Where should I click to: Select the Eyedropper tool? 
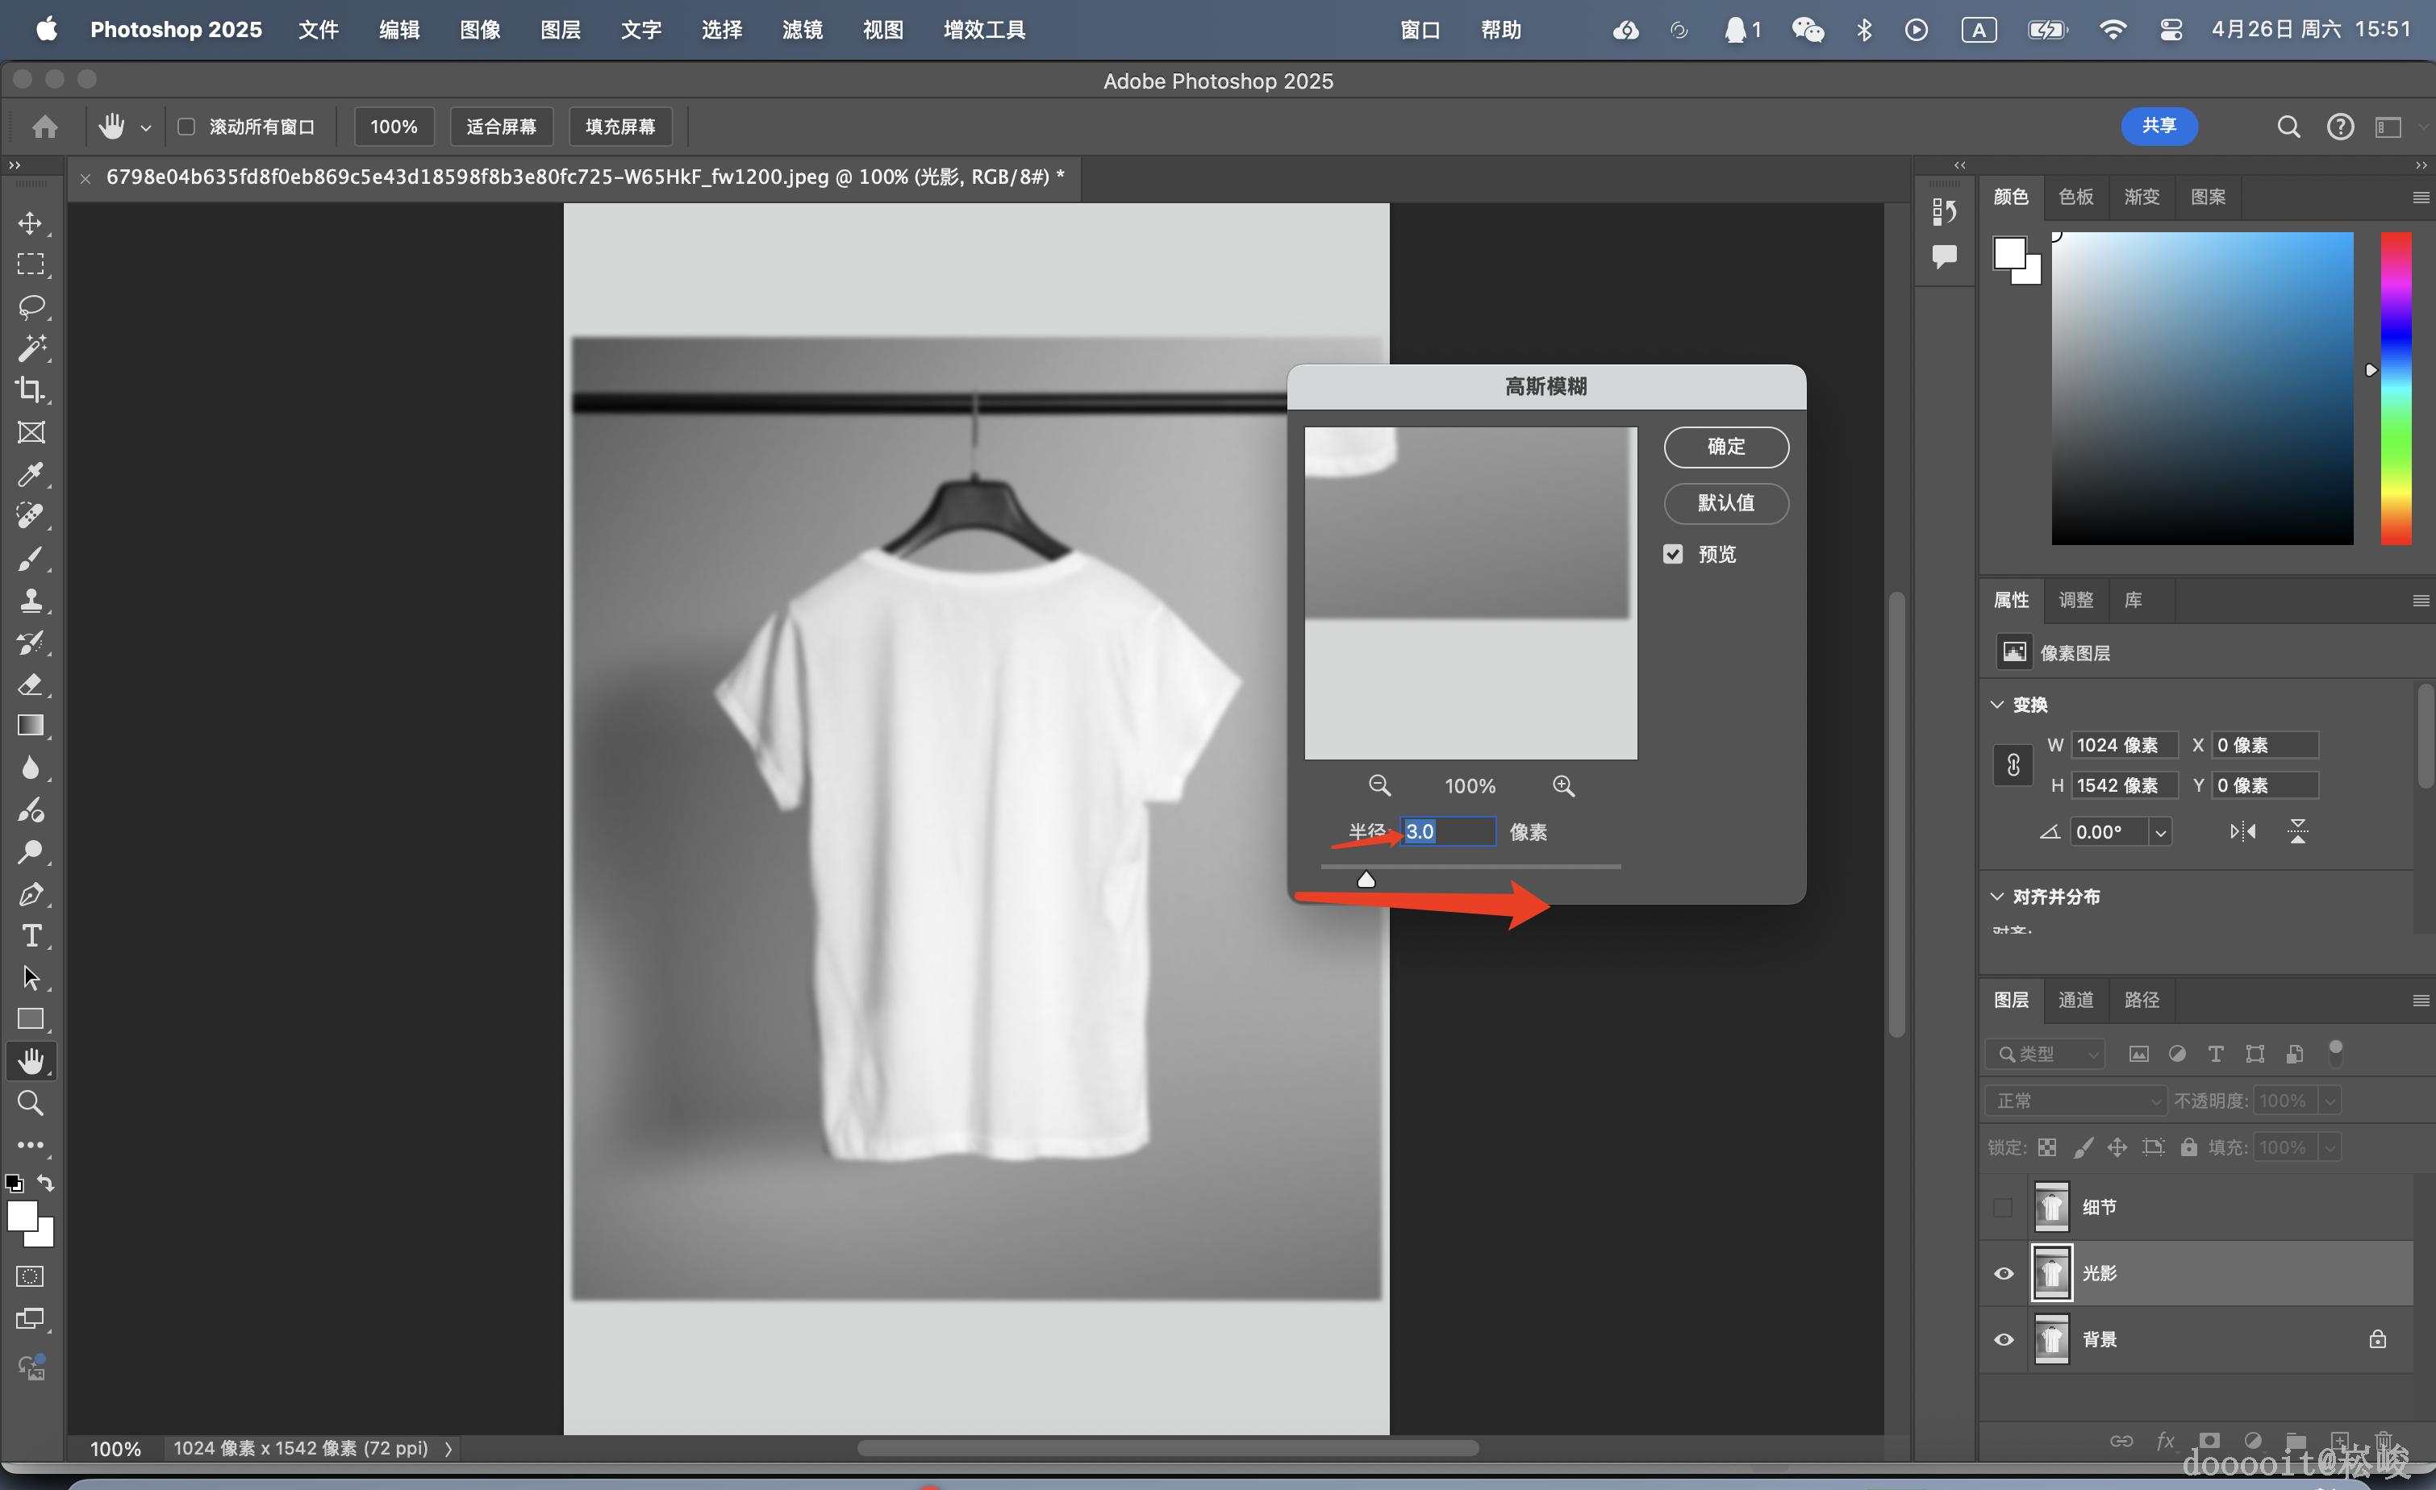31,474
